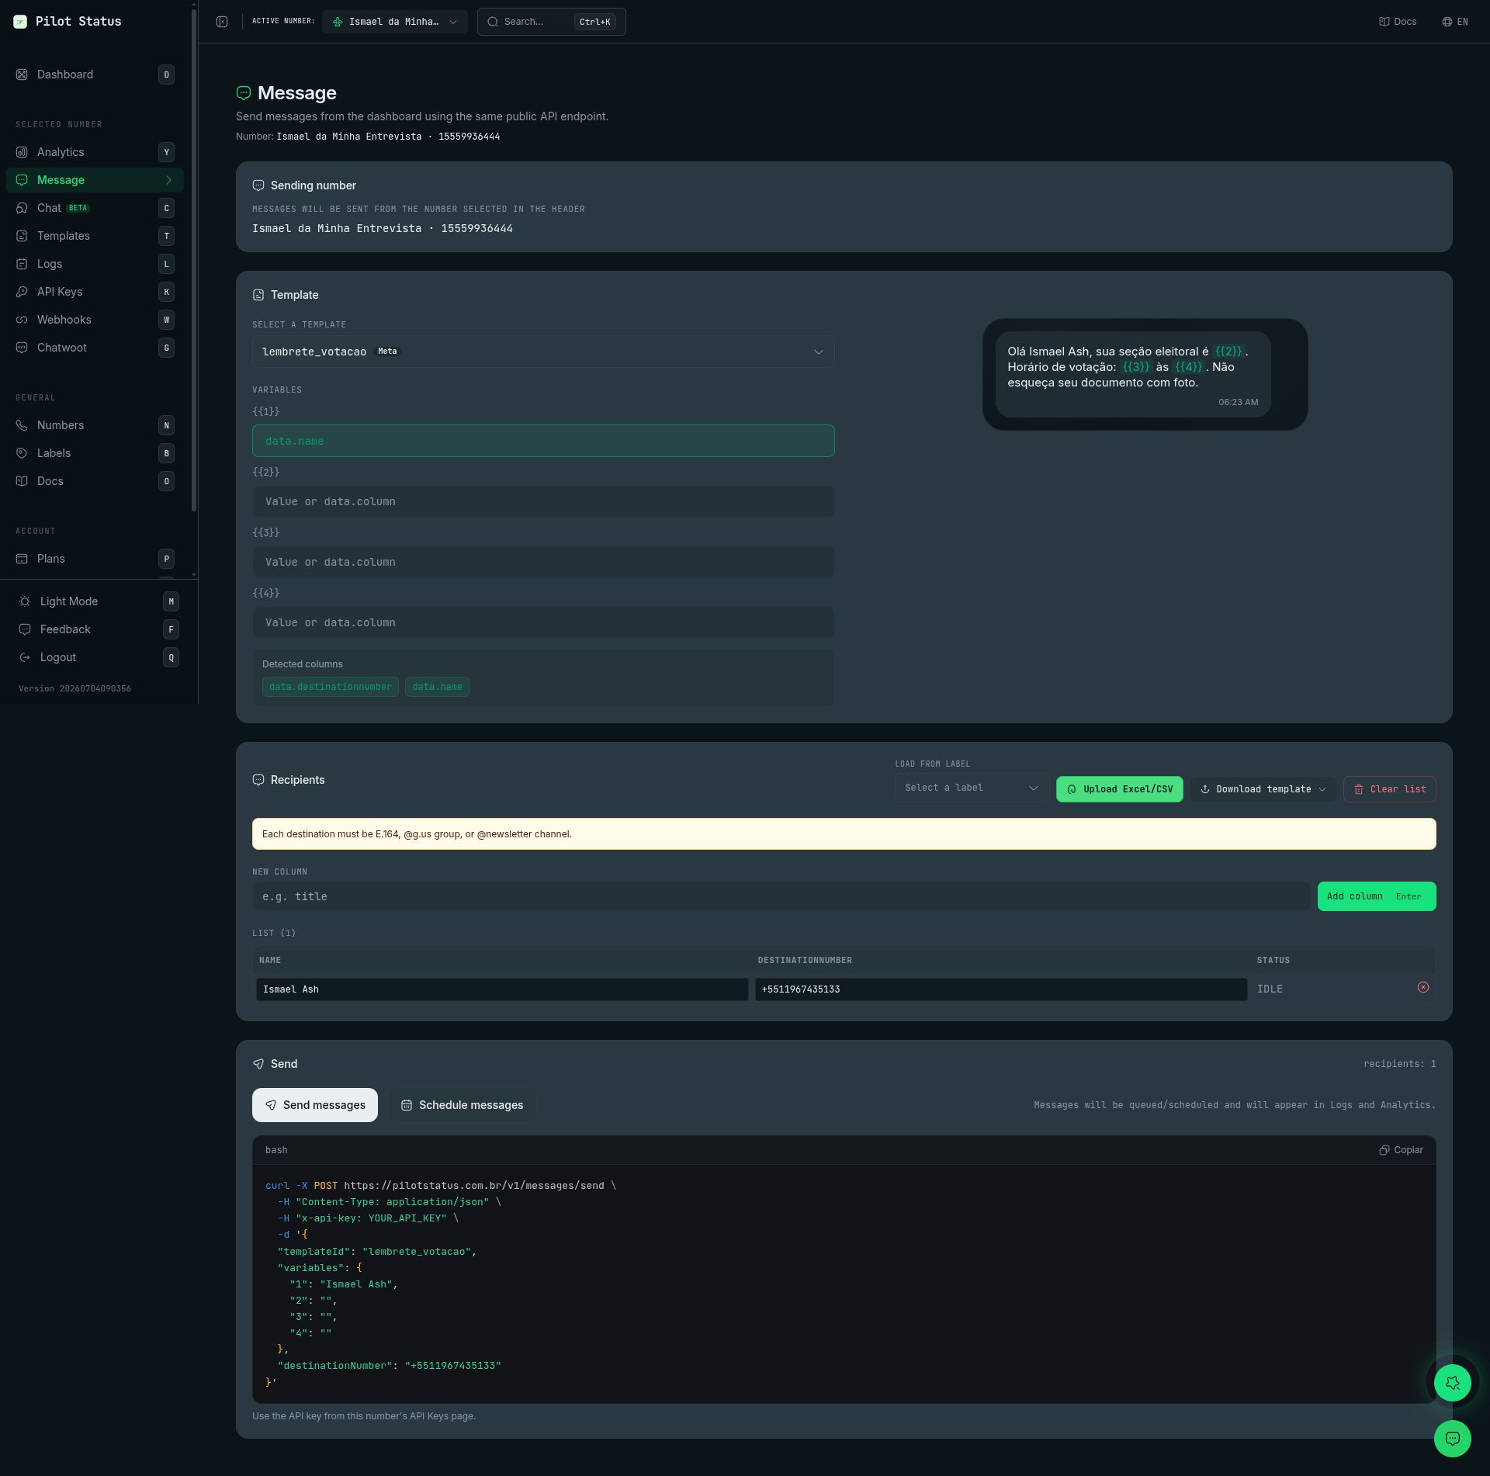Click the IDLE status text
The height and width of the screenshot is (1476, 1490).
(1270, 989)
